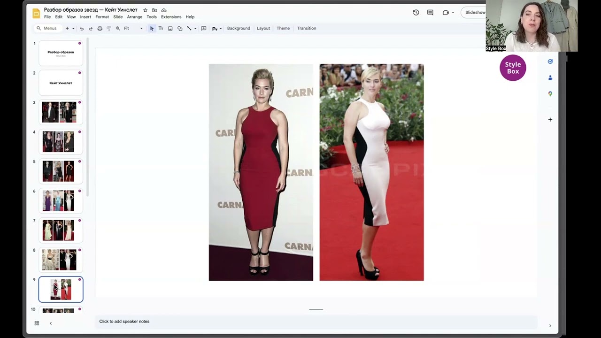Open the Tools menu
Screen dimensions: 601x338
point(152,17)
